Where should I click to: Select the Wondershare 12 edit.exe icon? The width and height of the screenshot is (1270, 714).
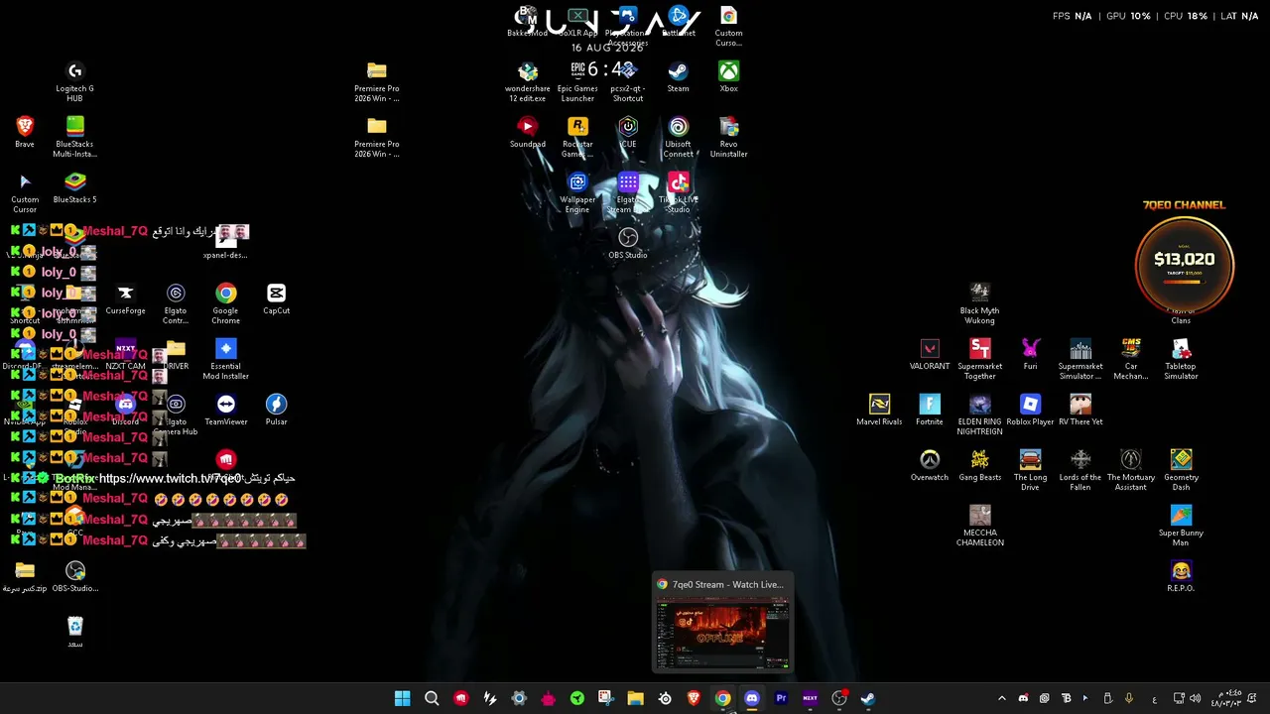coord(527,81)
